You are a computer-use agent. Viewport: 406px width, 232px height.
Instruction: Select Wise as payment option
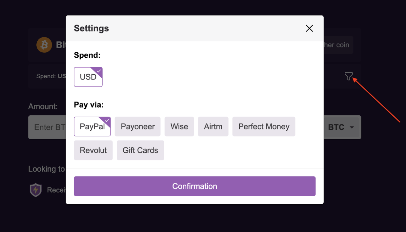179,126
